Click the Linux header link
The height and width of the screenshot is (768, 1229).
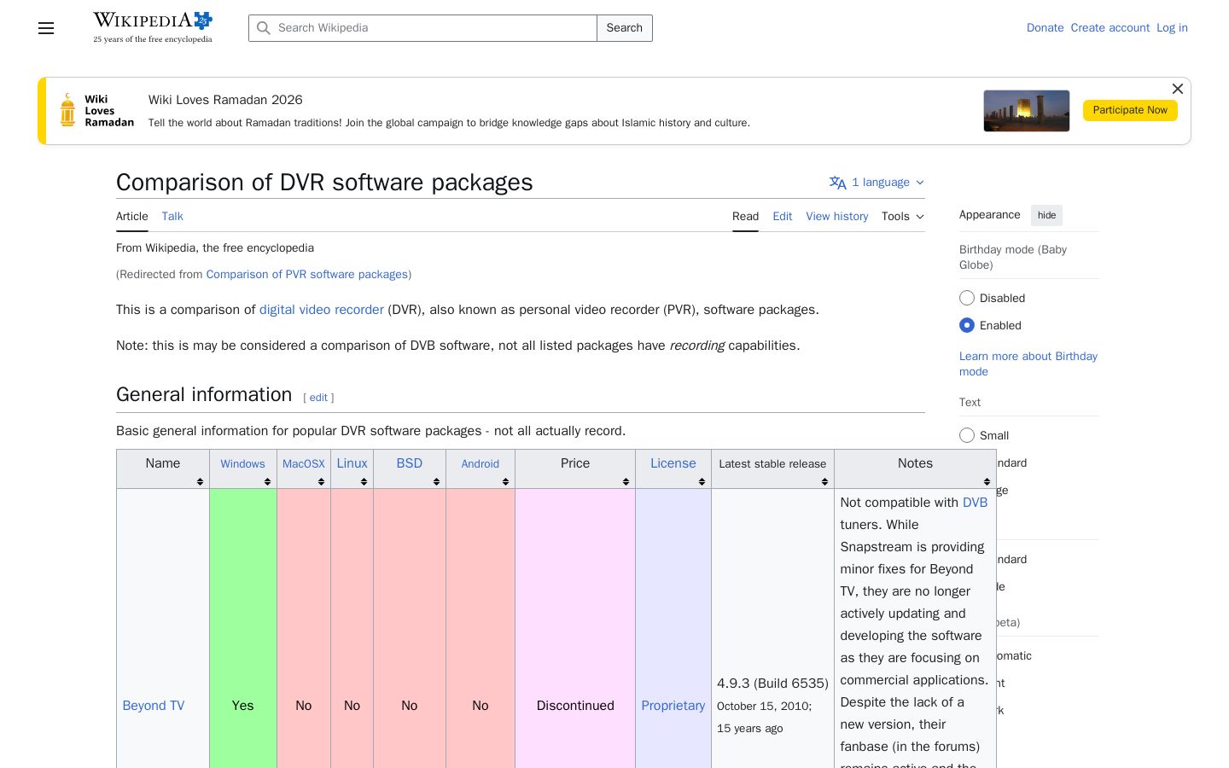point(352,463)
